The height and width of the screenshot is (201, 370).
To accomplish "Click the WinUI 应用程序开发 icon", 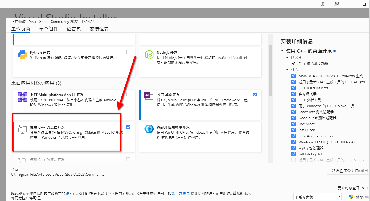I will coord(149,129).
